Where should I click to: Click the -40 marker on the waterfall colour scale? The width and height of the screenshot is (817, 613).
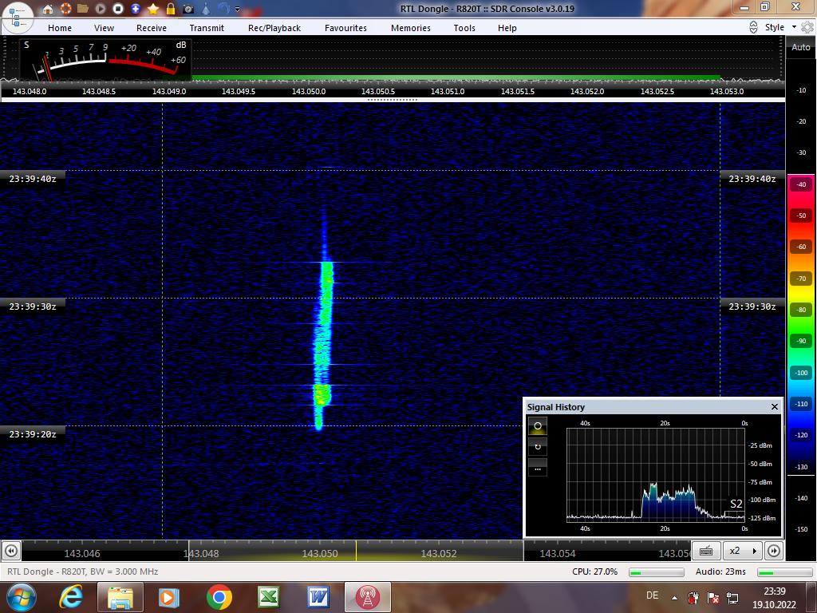[801, 184]
